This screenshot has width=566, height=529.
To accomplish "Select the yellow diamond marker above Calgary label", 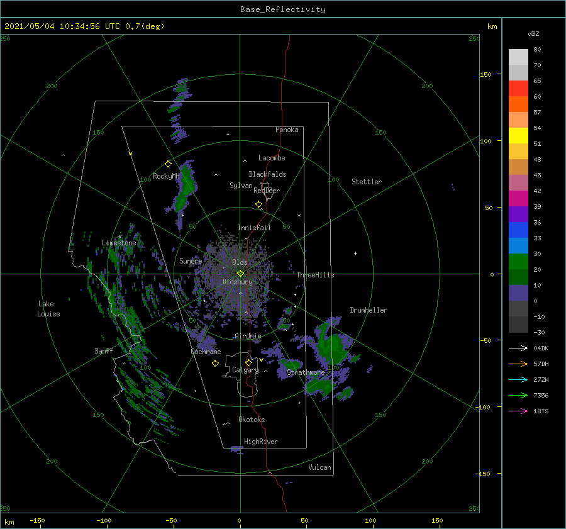I will click(x=248, y=362).
